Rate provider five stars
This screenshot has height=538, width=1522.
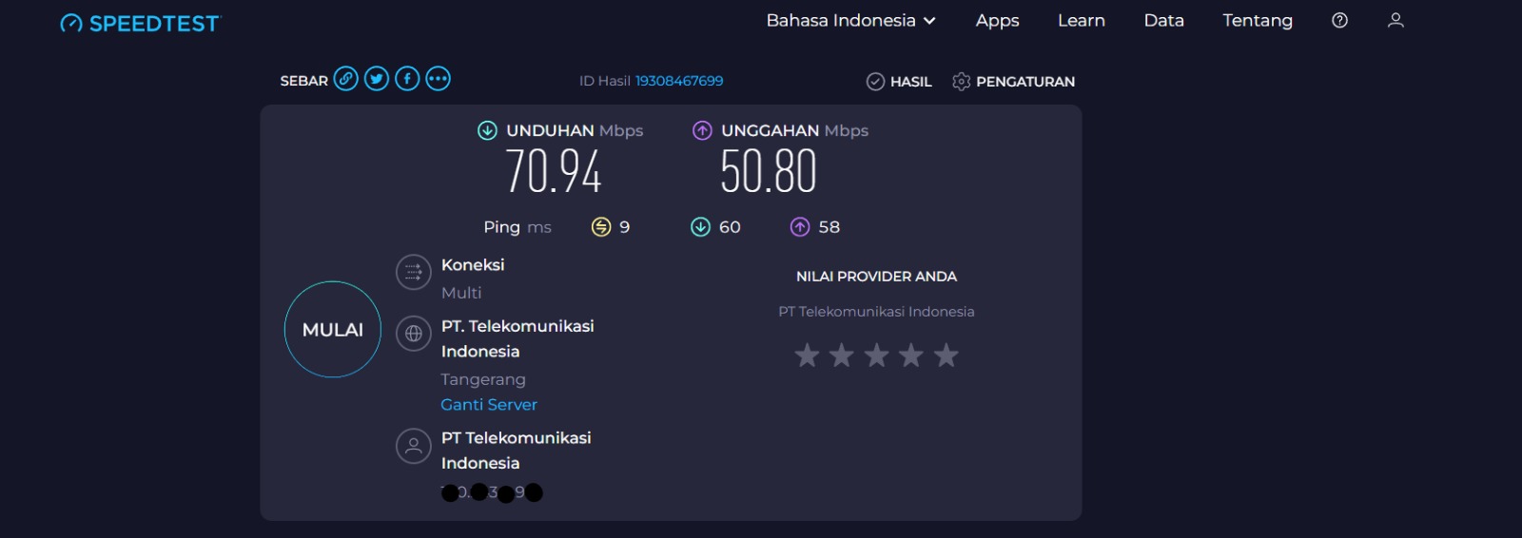coord(946,355)
